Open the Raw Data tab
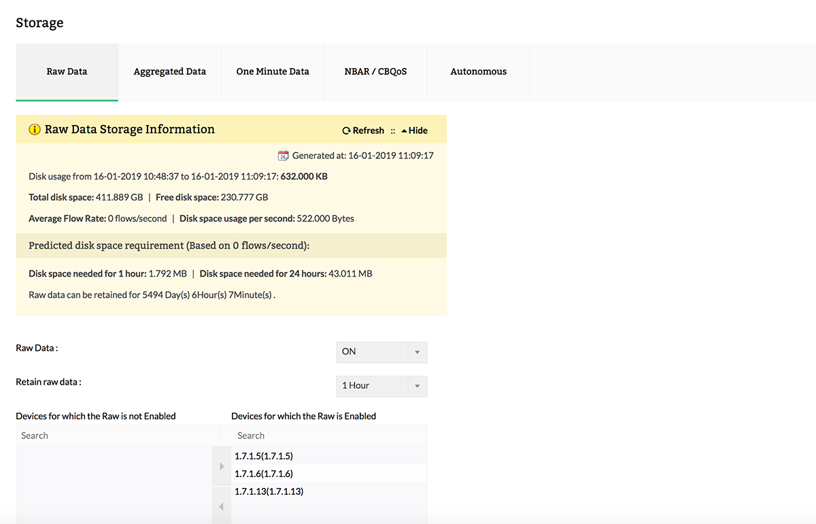The height and width of the screenshot is (524, 816). pos(67,71)
